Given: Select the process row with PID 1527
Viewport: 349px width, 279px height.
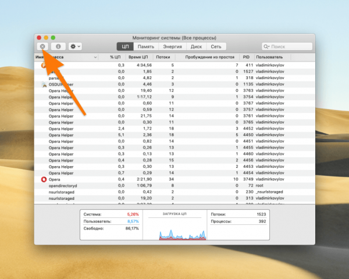Looking at the screenshot, I should (x=174, y=72).
